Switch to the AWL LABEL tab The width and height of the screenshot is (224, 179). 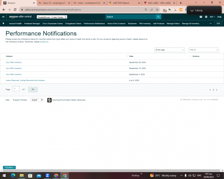(159, 3)
